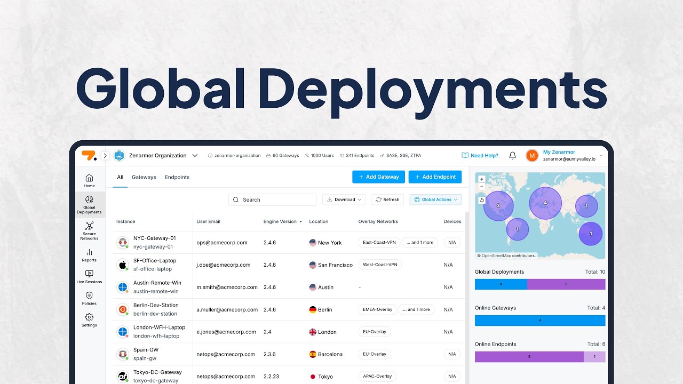Image resolution: width=683 pixels, height=384 pixels.
Task: Click the Instance column header
Action: click(126, 221)
